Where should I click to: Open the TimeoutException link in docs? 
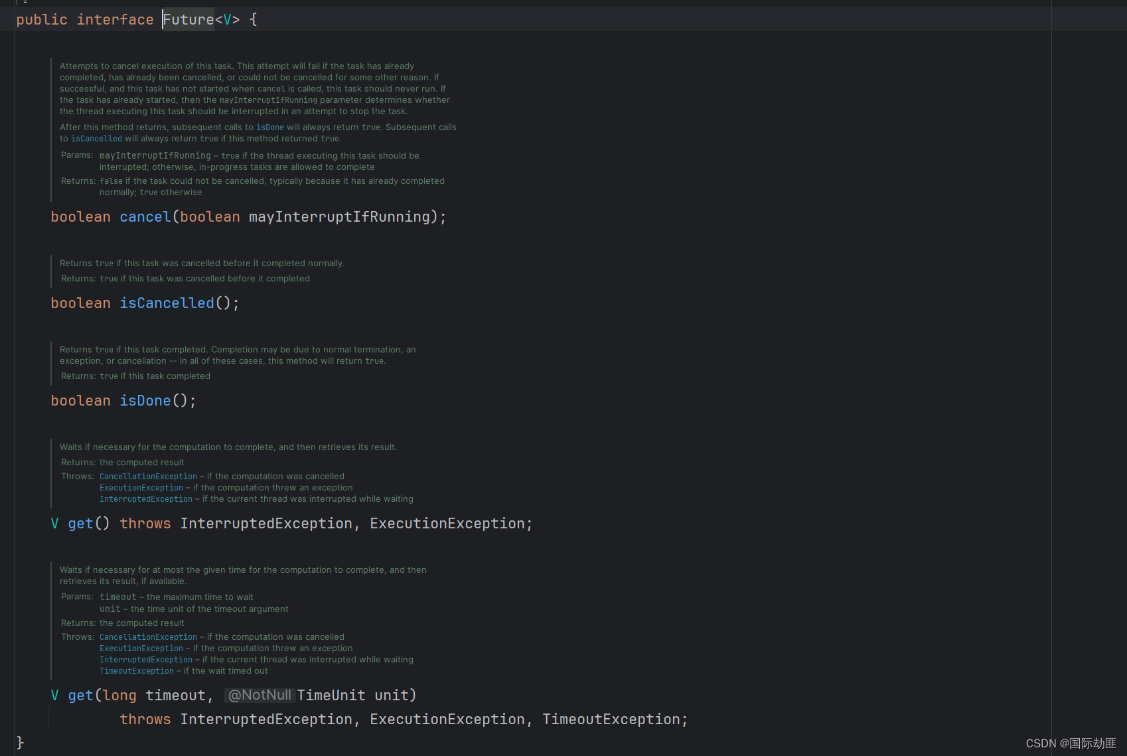point(137,671)
